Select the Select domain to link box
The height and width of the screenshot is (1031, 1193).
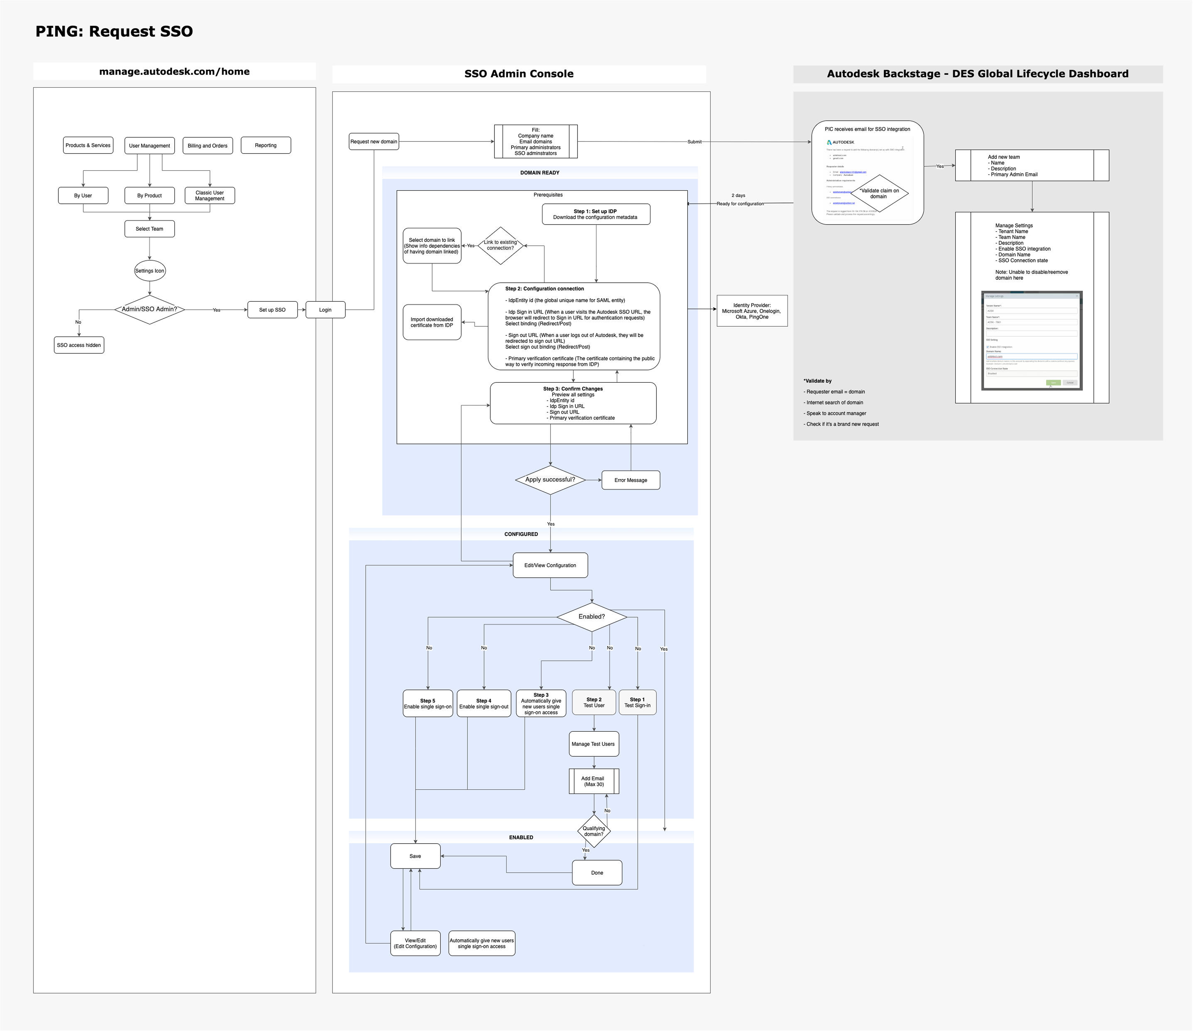432,246
